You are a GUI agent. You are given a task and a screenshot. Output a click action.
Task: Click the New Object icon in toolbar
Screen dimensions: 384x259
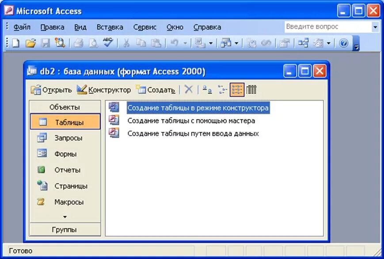(318, 43)
